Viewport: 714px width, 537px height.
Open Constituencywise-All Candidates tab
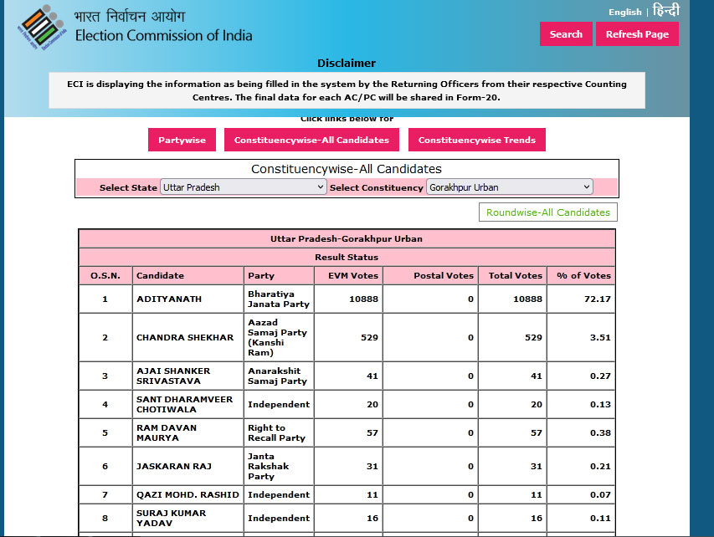pyautogui.click(x=311, y=140)
